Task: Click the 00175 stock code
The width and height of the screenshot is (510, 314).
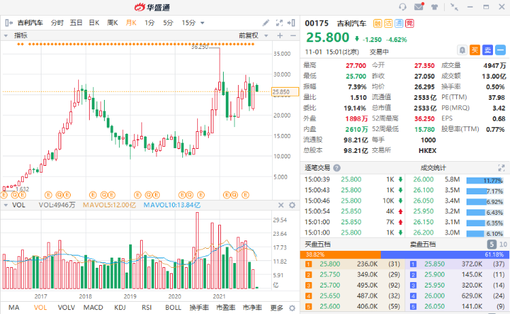Action: (316, 23)
